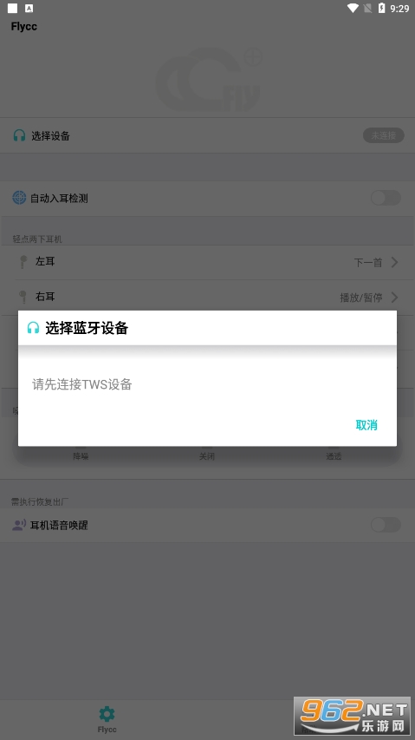Viewport: 415px width, 740px height.
Task: Tap the Wi-Fi icon in the status bar
Action: (353, 8)
